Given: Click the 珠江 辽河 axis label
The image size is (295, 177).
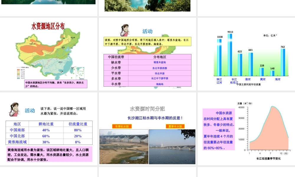Looking at the screenshot, I should tap(219, 81).
